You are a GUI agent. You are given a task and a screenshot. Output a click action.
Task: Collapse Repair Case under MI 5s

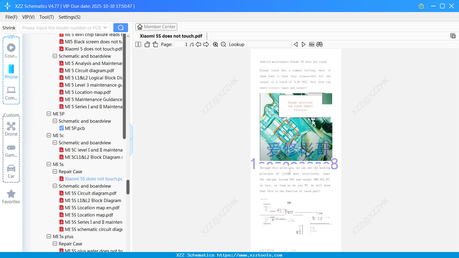[55, 172]
